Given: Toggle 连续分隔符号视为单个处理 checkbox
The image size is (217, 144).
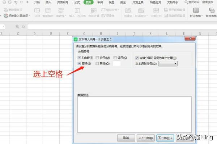Looking at the screenshot, I should click(x=137, y=58).
